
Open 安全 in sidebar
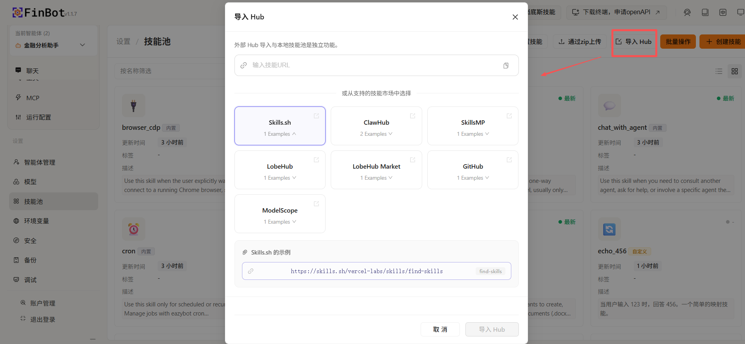[x=53, y=241]
